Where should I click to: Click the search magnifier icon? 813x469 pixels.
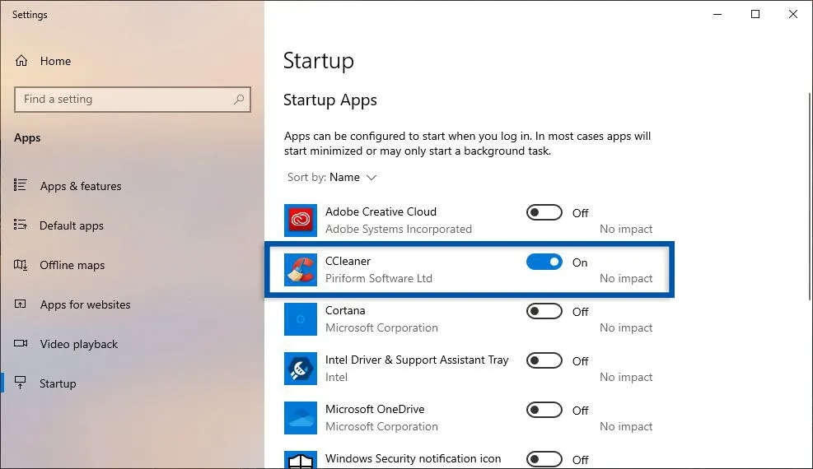point(239,99)
